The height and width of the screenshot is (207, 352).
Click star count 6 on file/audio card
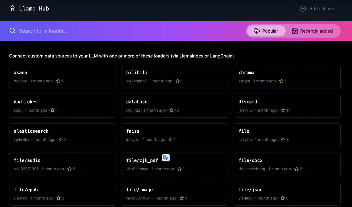[x=74, y=169]
